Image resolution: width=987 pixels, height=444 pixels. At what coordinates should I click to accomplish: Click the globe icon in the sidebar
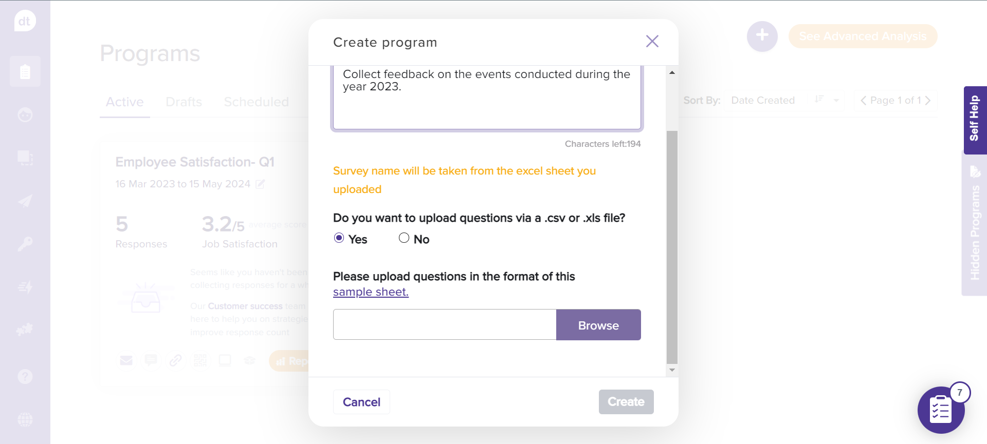(x=25, y=420)
